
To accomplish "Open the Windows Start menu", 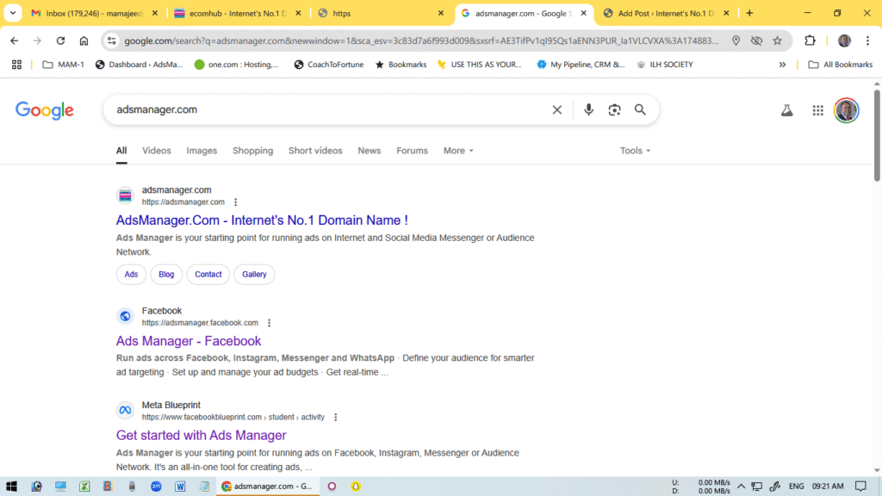I will click(x=11, y=487).
